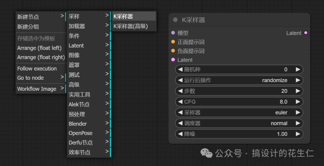Viewport: 324px width, 166px height.
Task: Open the Go to node submenu
Action: click(41, 78)
